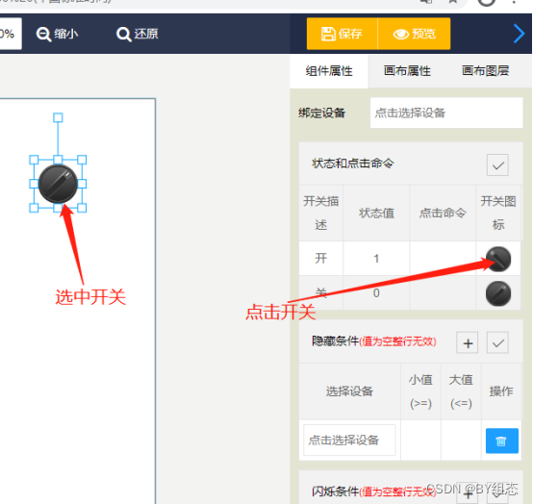Switch to the 组件属性 tab
The width and height of the screenshot is (533, 504).
coord(329,71)
